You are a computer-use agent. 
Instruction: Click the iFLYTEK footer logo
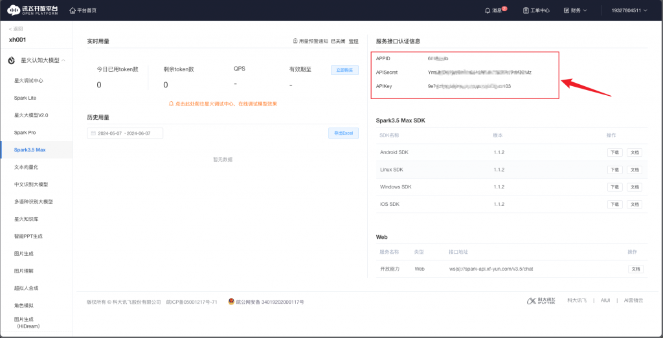pos(541,300)
